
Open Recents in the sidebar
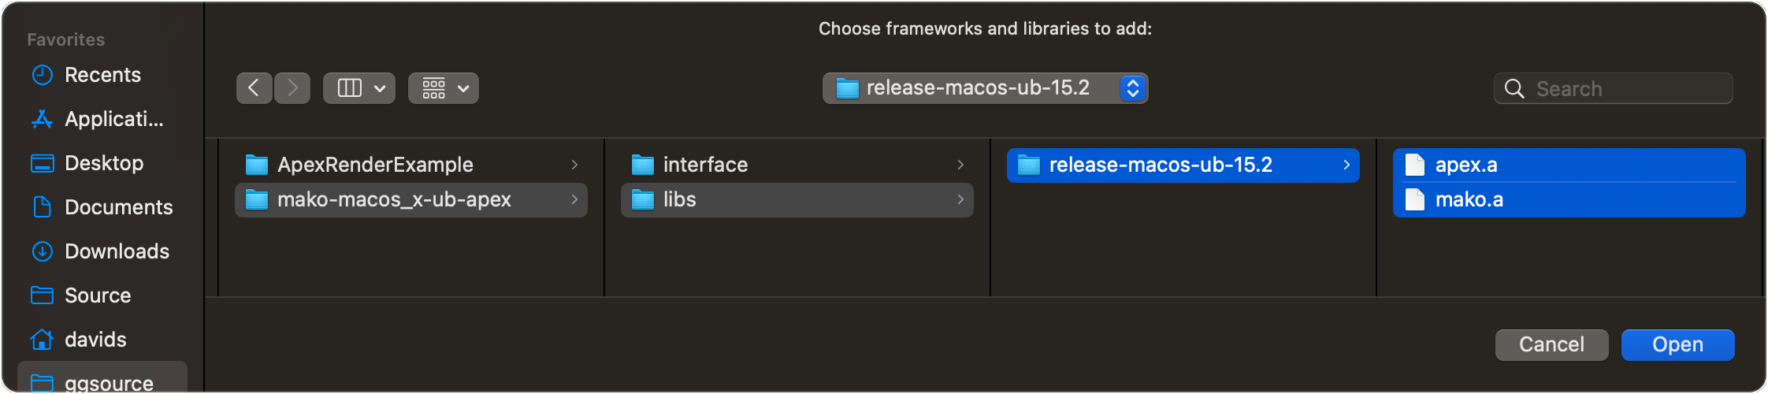click(102, 75)
